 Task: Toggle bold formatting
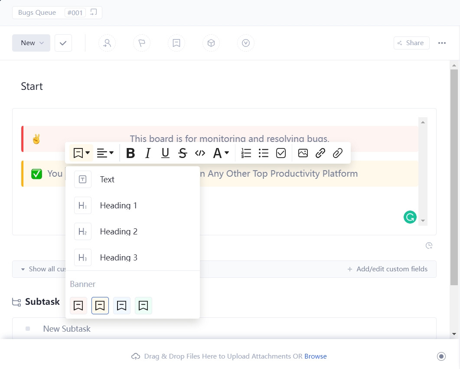(x=130, y=153)
